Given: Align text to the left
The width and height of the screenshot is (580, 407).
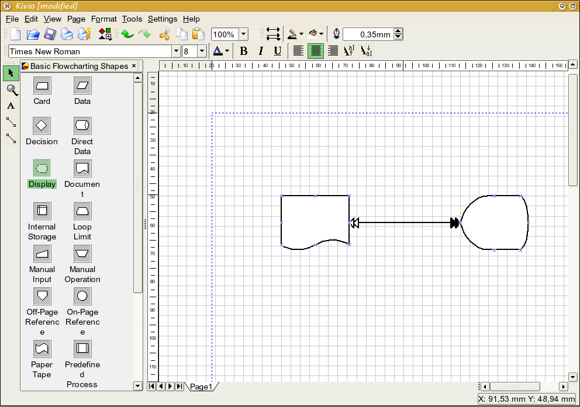Looking at the screenshot, I should pos(298,51).
